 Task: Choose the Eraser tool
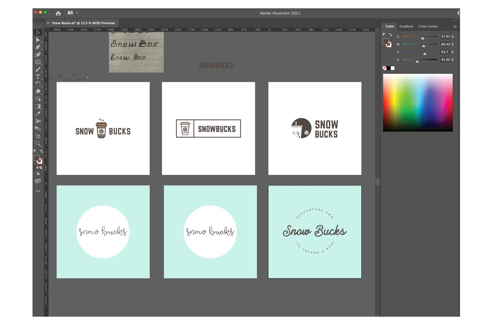(x=38, y=91)
